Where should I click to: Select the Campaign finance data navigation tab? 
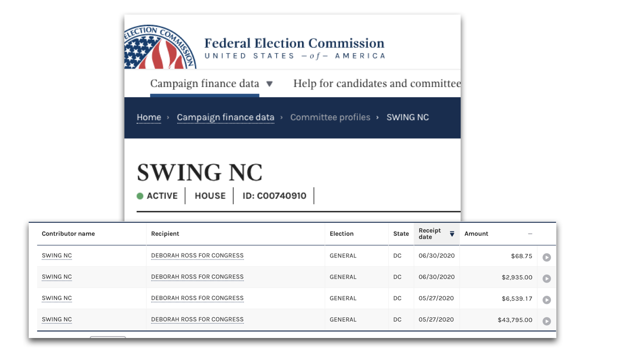coord(204,83)
